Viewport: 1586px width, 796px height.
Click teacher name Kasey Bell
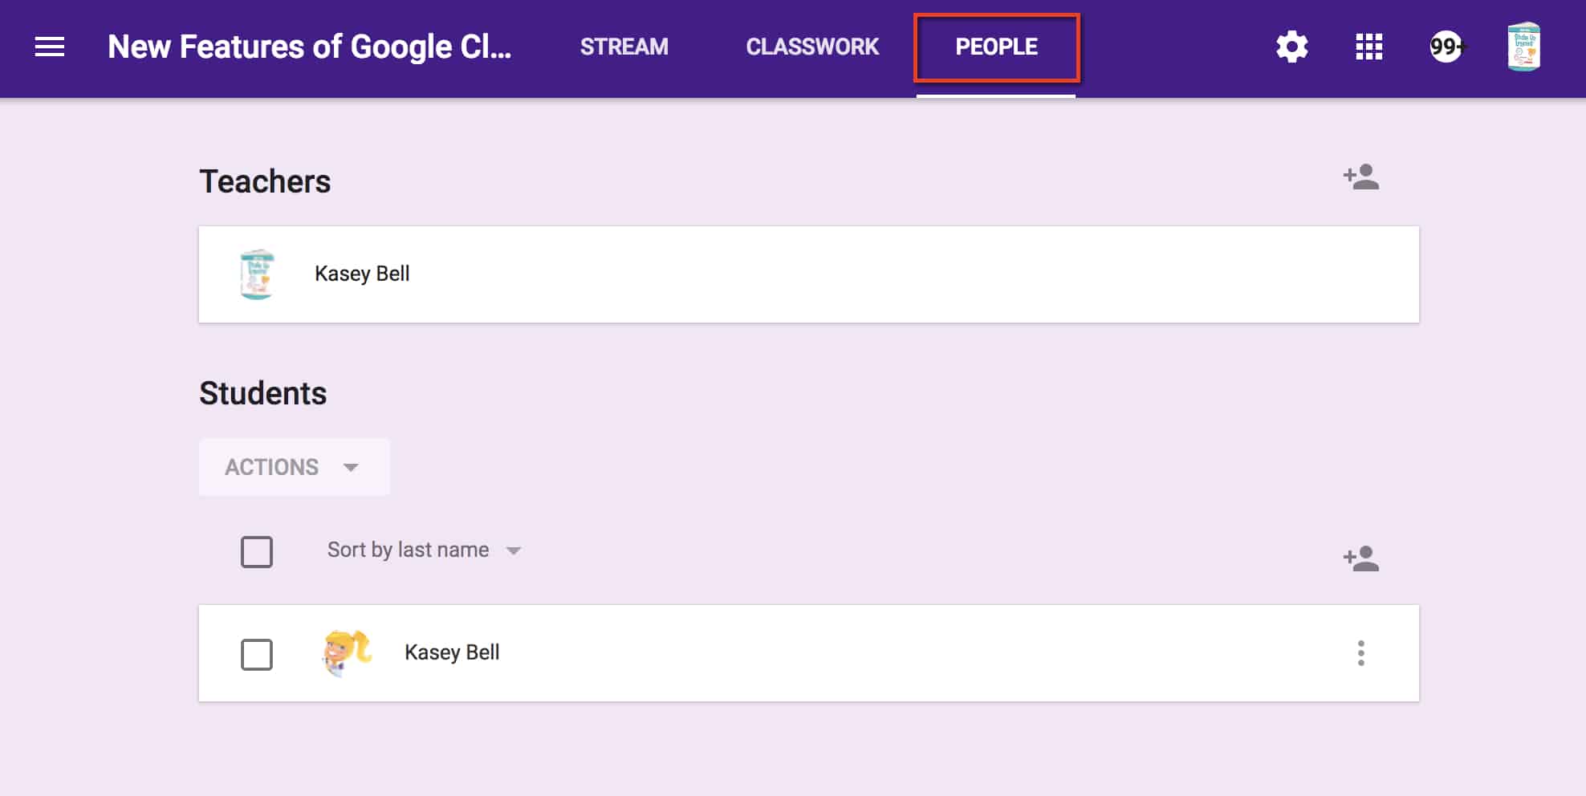362,274
